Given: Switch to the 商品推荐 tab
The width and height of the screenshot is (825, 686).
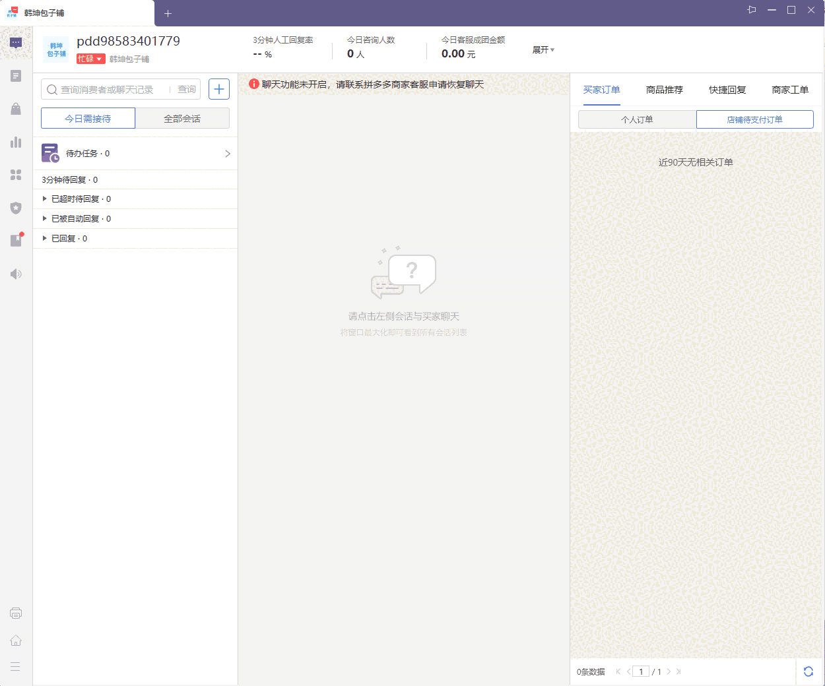Looking at the screenshot, I should (664, 90).
